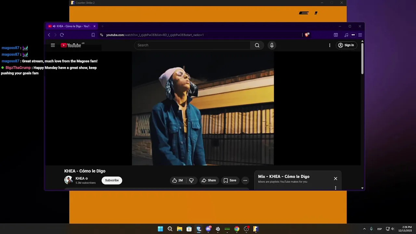Open Microsoft Store from taskbar

(x=189, y=229)
